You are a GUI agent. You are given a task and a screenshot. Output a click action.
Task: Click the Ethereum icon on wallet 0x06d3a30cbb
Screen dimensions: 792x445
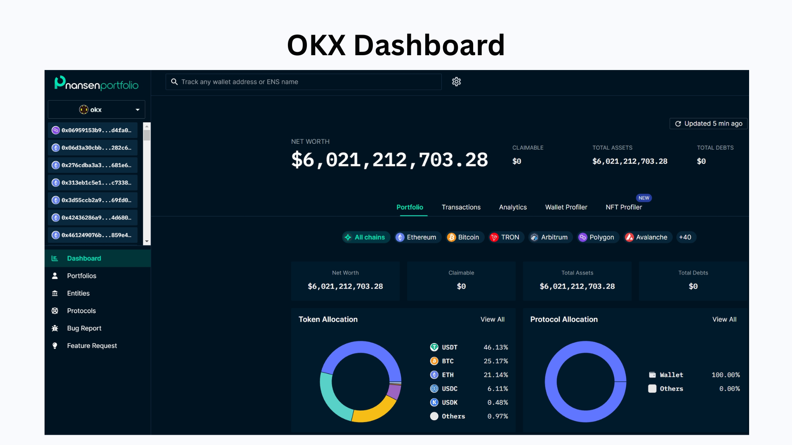[x=56, y=148]
